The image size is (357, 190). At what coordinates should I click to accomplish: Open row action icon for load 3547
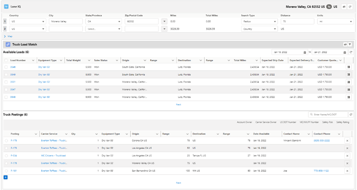coord(348,89)
